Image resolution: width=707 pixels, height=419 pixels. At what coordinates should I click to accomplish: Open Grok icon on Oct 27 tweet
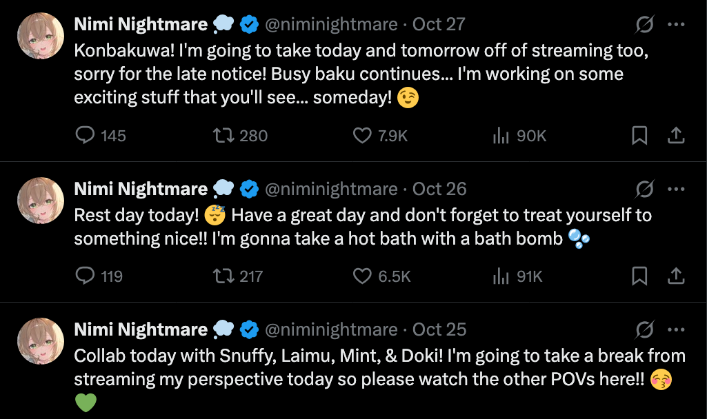pyautogui.click(x=644, y=25)
